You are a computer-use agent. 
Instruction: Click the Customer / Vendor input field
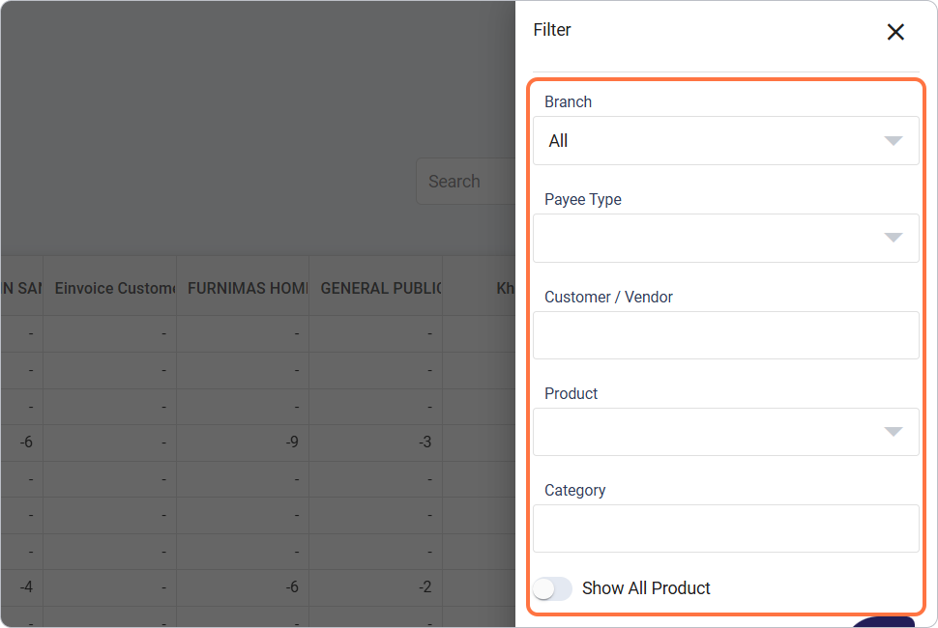(x=725, y=335)
